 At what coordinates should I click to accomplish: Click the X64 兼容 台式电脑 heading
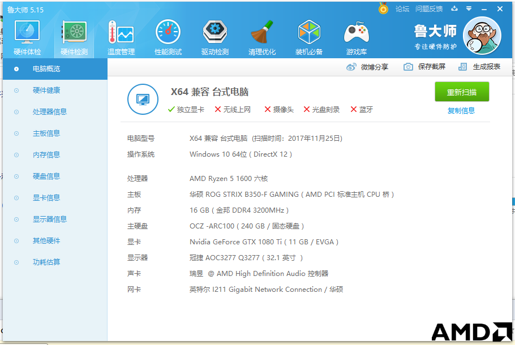[x=209, y=92]
